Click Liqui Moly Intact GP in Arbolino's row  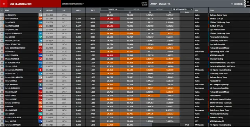pyautogui.click(x=217, y=29)
